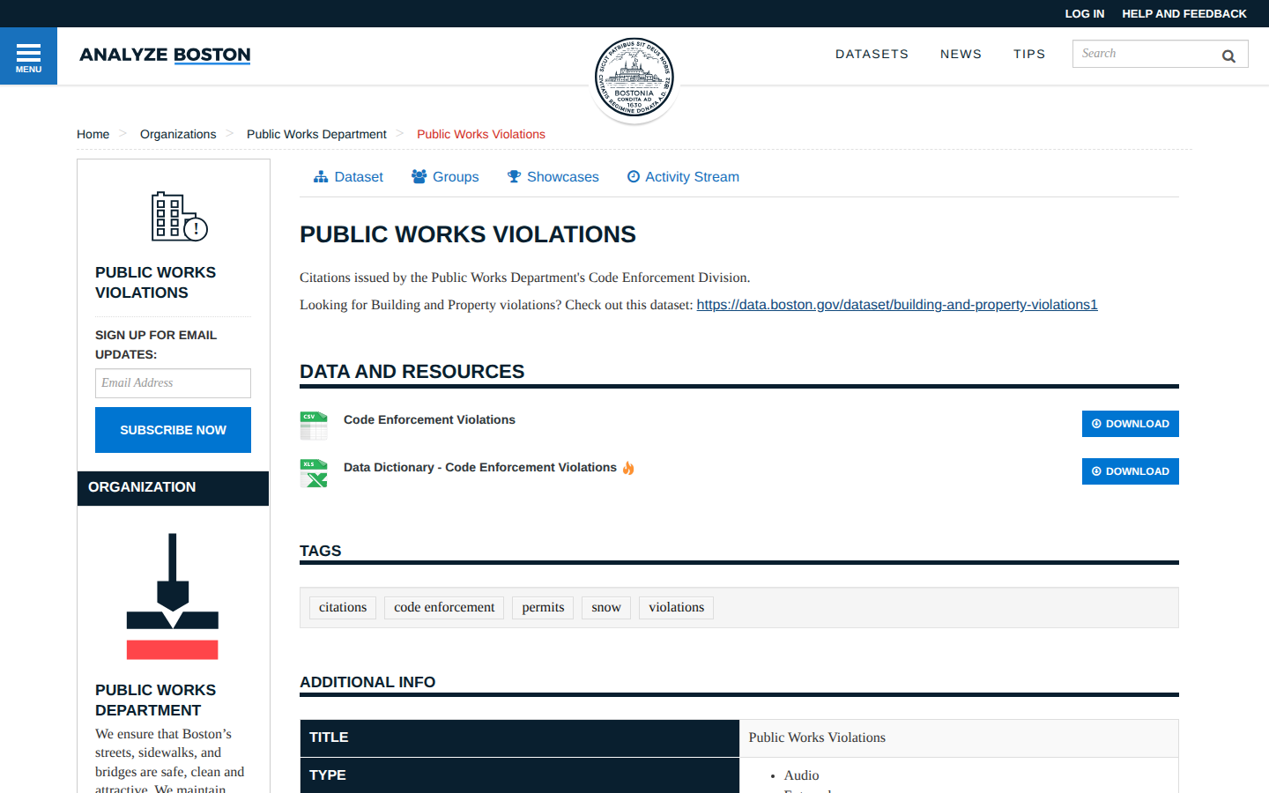Select the violations tag

[x=677, y=607]
